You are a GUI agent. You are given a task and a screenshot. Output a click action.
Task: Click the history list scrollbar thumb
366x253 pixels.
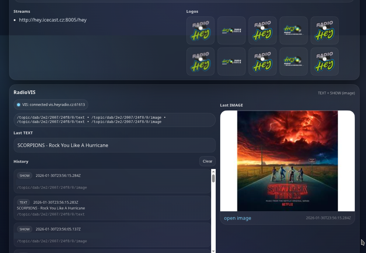(213, 178)
